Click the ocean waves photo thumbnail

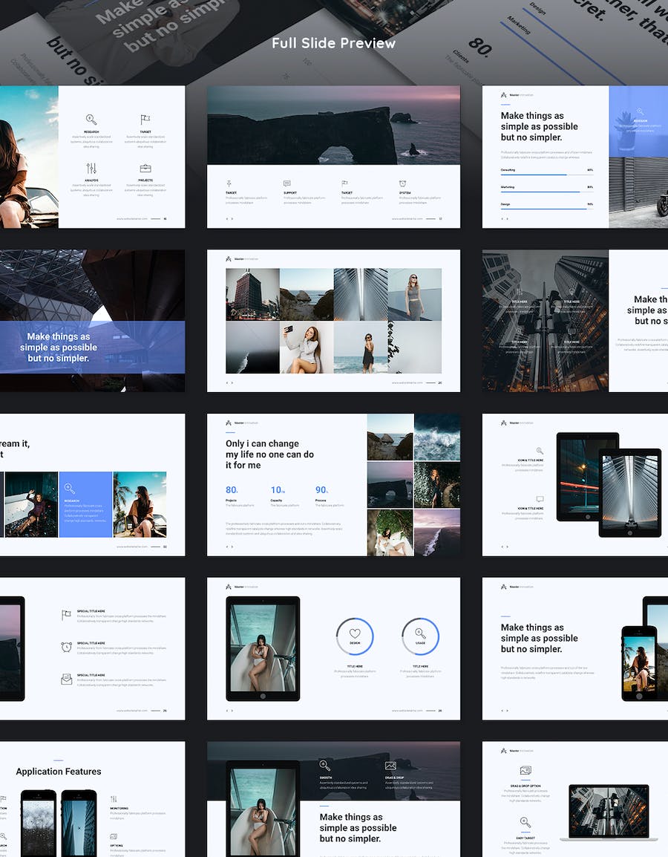(436, 437)
